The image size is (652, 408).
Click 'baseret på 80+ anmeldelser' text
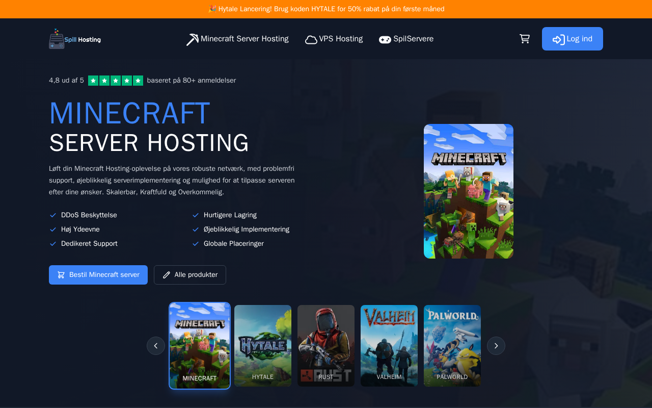(192, 81)
